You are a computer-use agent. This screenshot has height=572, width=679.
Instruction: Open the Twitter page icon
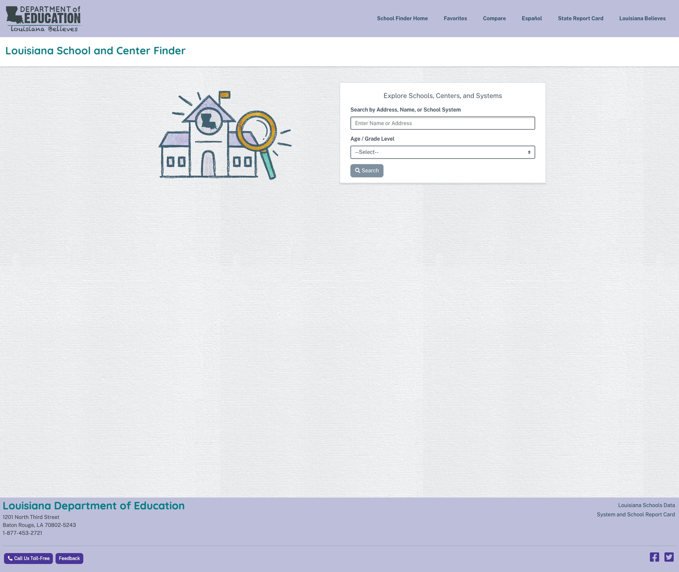669,557
